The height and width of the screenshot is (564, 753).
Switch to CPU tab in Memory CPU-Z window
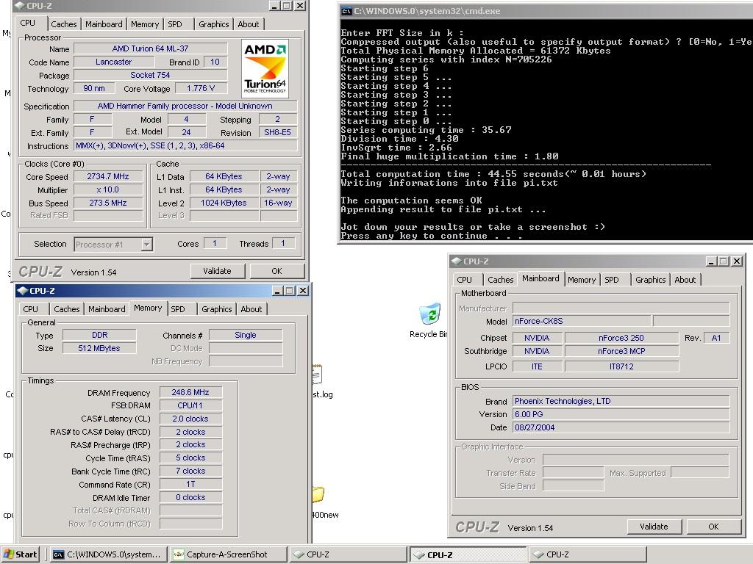point(30,309)
